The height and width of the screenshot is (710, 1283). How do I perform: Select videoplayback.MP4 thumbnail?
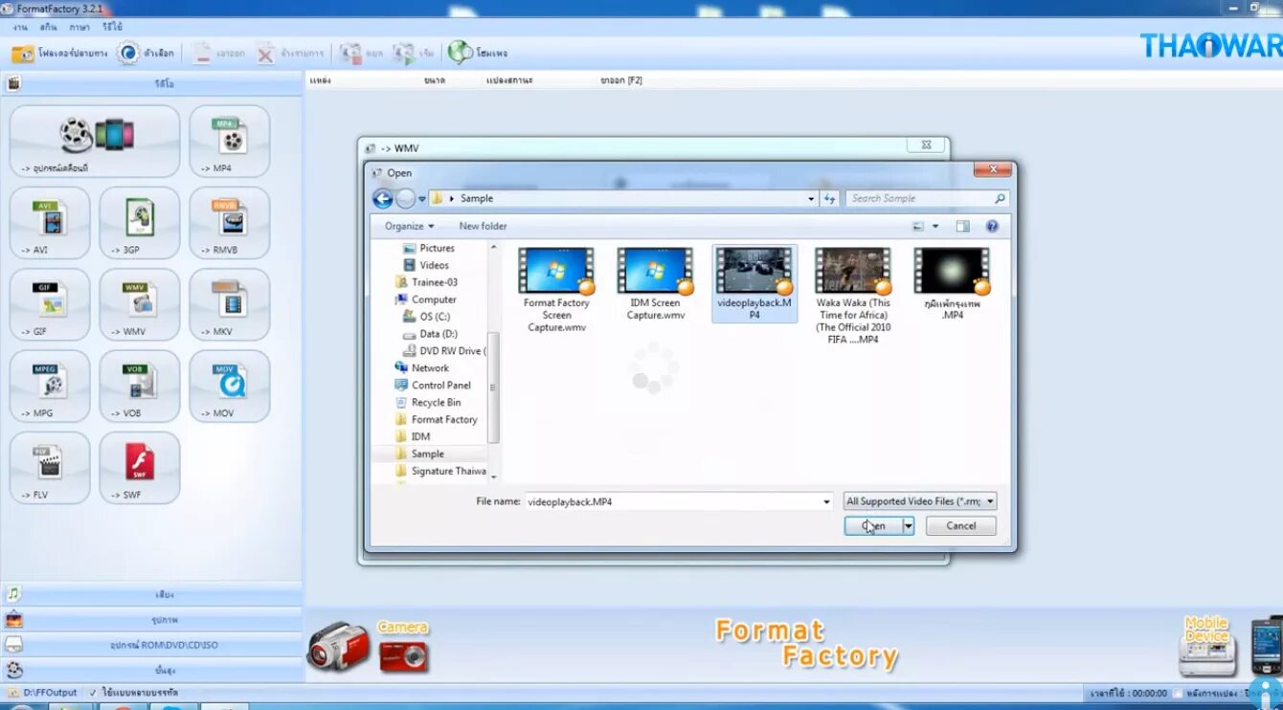click(754, 270)
